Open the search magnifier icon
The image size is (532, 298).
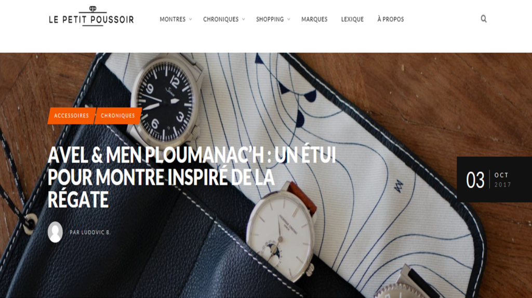[484, 19]
